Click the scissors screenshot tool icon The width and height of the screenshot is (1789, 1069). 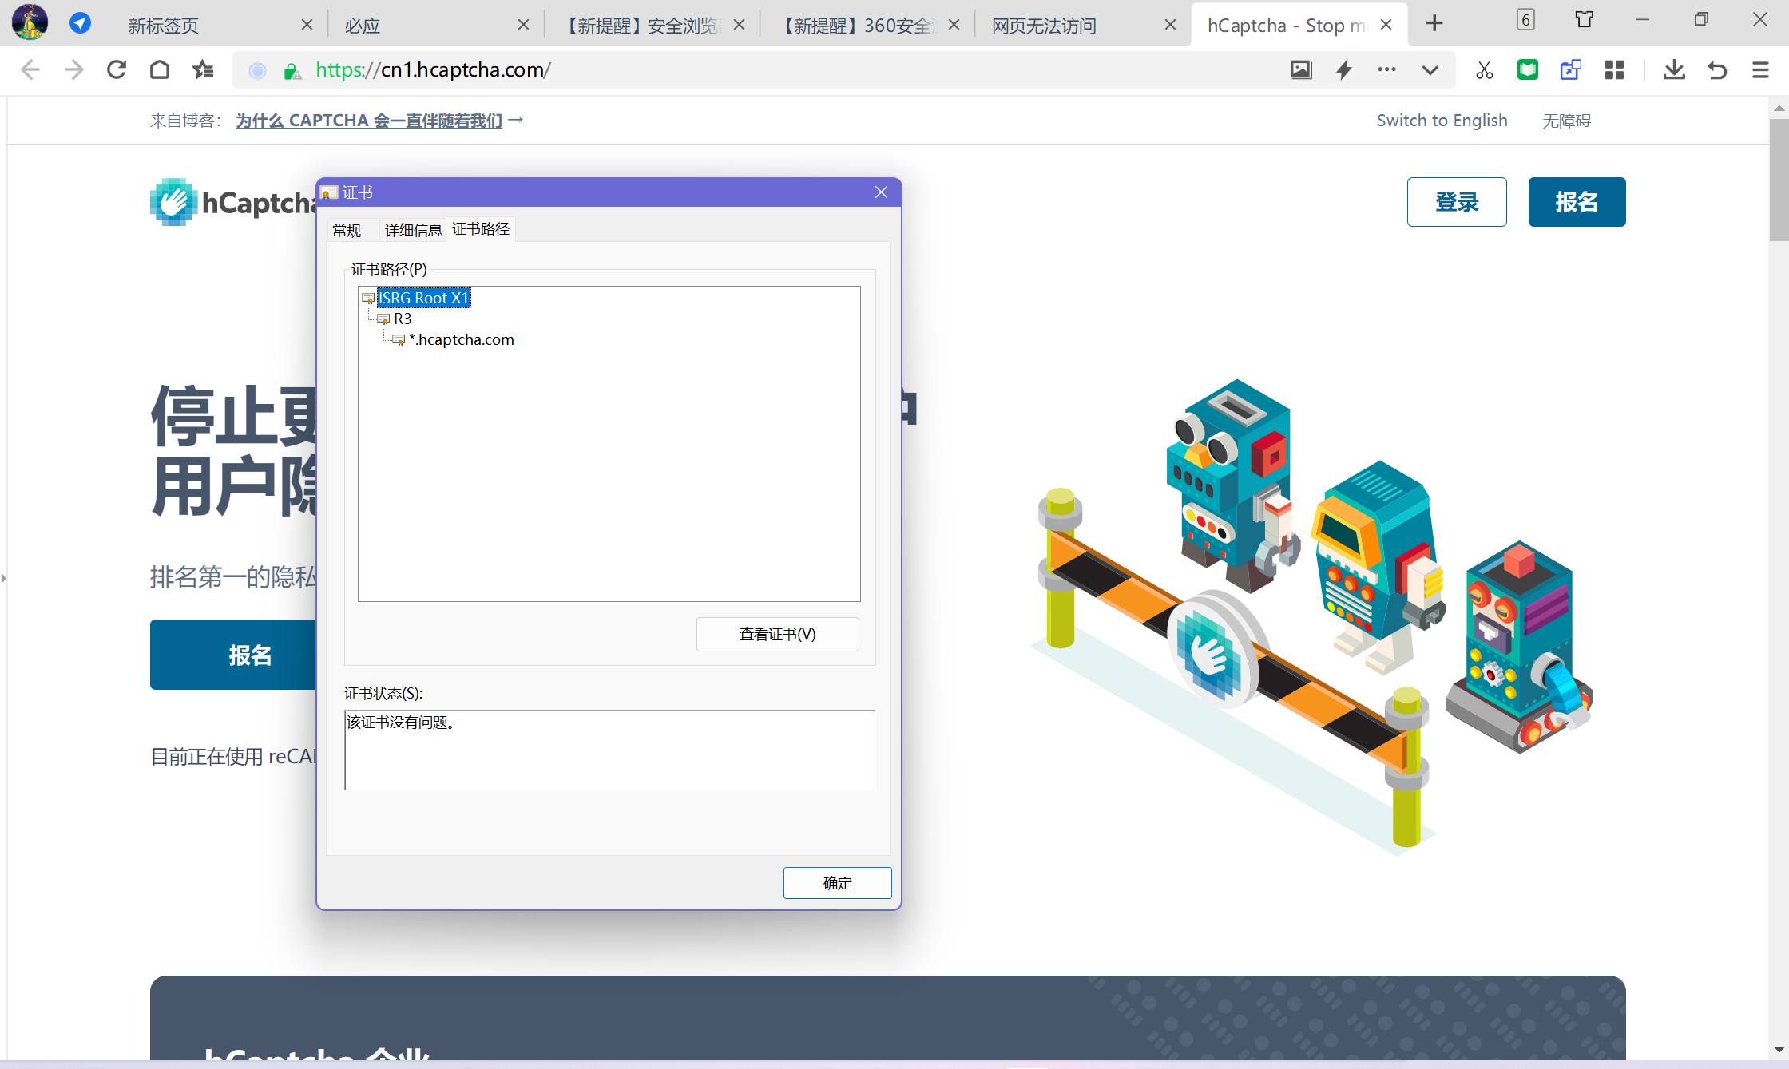click(1485, 70)
